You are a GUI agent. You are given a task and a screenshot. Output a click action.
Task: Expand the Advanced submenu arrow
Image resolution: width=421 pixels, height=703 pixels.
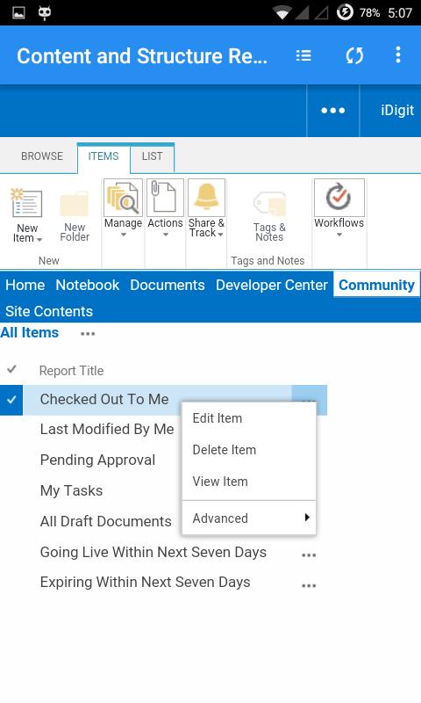tap(307, 518)
